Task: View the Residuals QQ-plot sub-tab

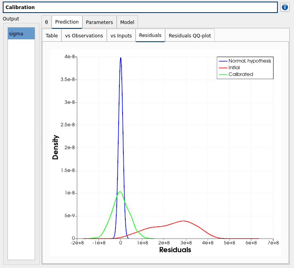Action: pos(190,36)
